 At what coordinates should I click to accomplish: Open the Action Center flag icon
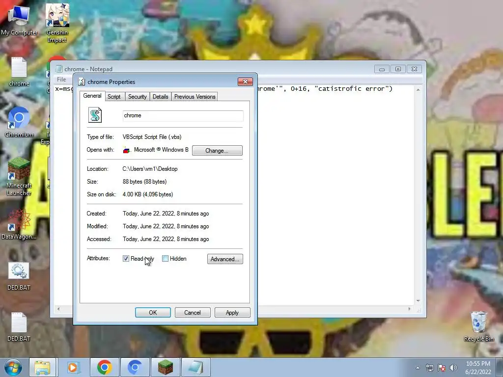(442, 368)
